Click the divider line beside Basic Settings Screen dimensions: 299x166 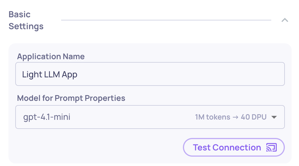[x=166, y=20]
